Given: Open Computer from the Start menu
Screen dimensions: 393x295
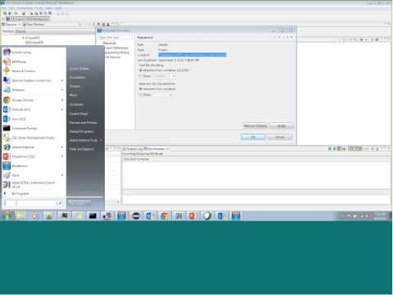Looking at the screenshot, I should pos(76,104).
